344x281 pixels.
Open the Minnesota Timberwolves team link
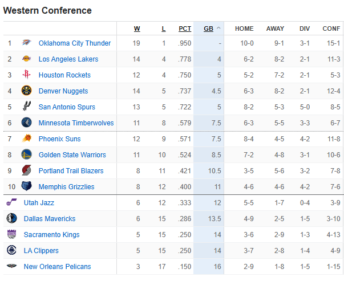(x=76, y=123)
